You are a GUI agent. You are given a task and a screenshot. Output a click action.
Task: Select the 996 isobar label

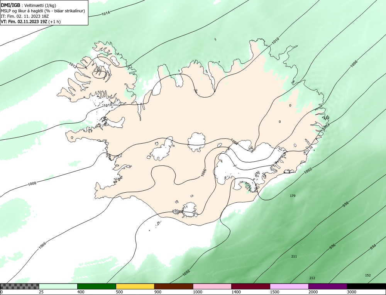click(332, 246)
